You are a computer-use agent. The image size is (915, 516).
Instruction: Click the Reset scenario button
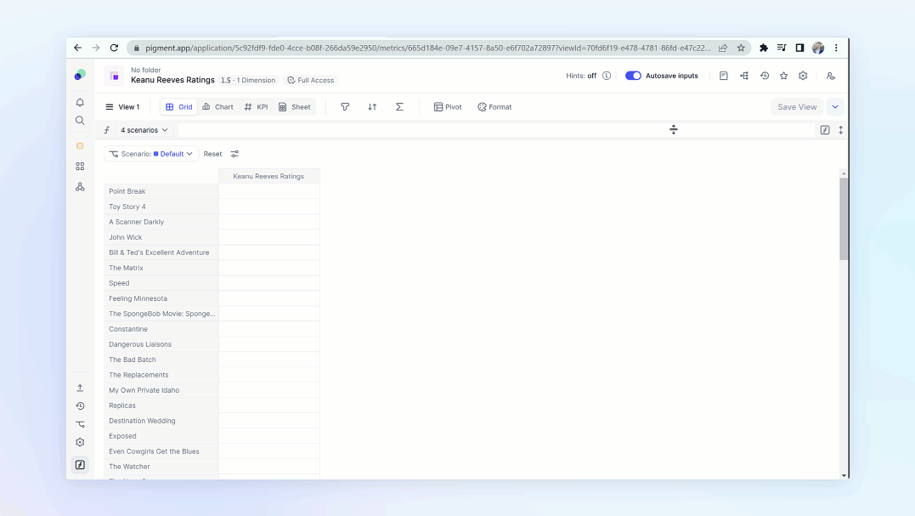(x=212, y=154)
